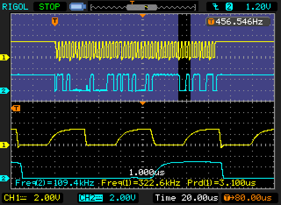Click the small orange T above the memory bar
281x205 pixels.
tap(132, 3)
